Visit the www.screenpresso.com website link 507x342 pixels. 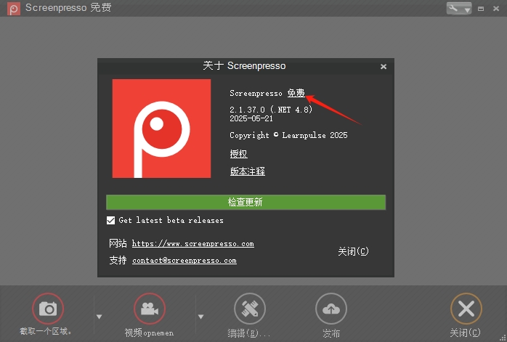pyautogui.click(x=192, y=244)
